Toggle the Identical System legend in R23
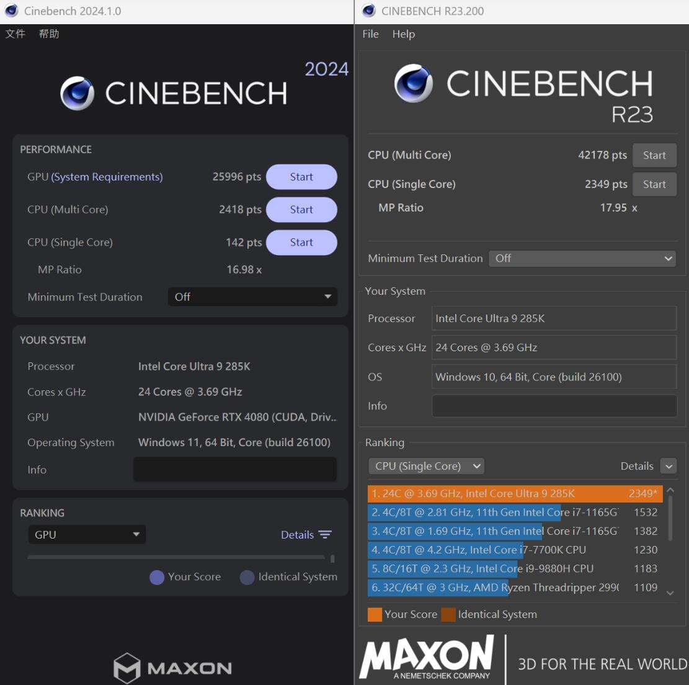This screenshot has height=685, width=689. click(450, 614)
